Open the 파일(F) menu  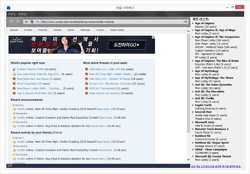click(x=12, y=14)
